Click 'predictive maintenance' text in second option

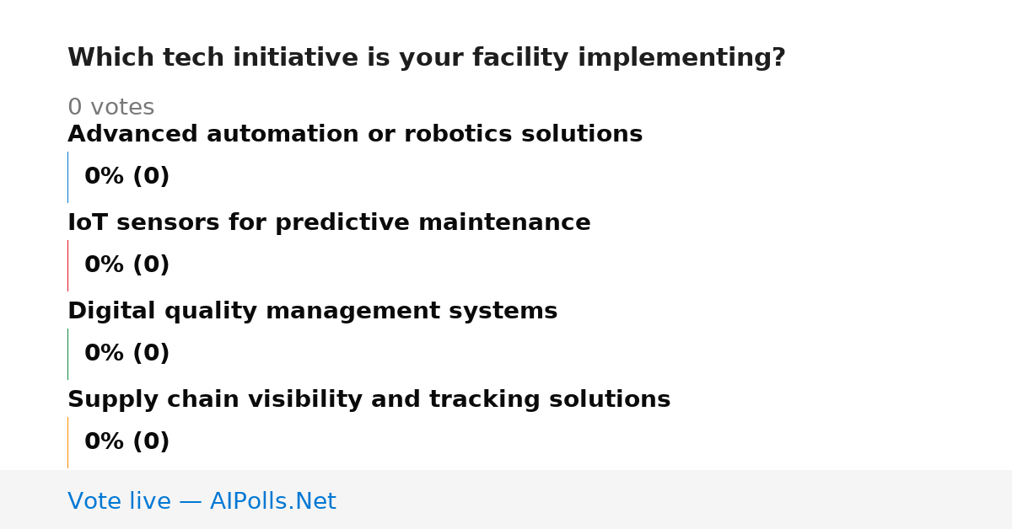[433, 223]
